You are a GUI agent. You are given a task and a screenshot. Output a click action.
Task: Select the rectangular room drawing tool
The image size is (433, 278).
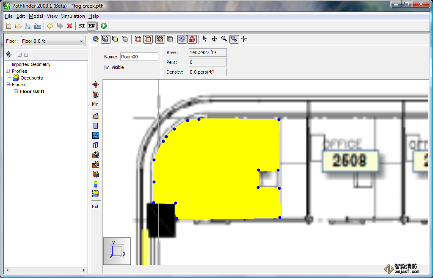pyautogui.click(x=96, y=126)
